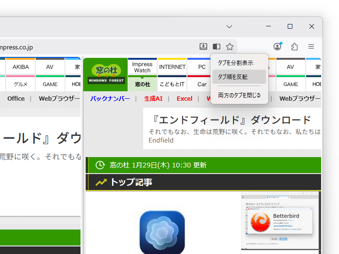This screenshot has height=254, width=339.
Task: Select タブを分割表示 menu entry
Action: click(x=239, y=63)
